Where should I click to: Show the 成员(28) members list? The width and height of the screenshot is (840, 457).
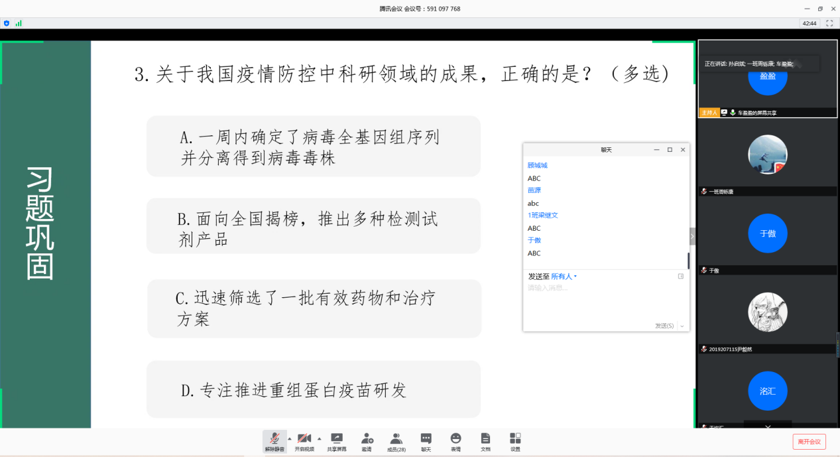tap(396, 441)
